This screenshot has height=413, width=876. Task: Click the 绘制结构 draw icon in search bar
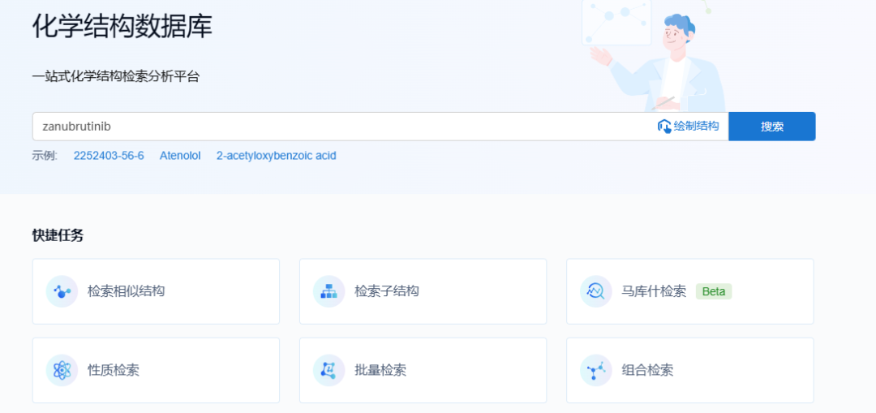664,127
